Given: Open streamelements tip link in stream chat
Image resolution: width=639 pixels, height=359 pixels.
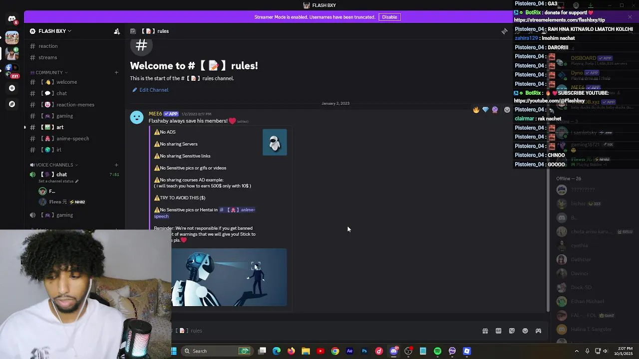Looking at the screenshot, I should [559, 20].
